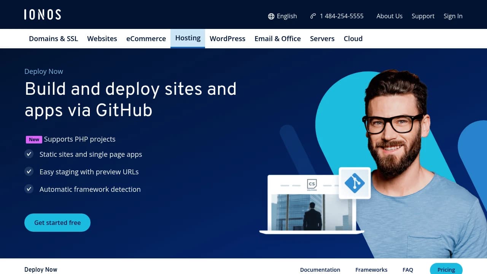Select the Hosting menu tab
This screenshot has height=274, width=487.
tap(188, 38)
